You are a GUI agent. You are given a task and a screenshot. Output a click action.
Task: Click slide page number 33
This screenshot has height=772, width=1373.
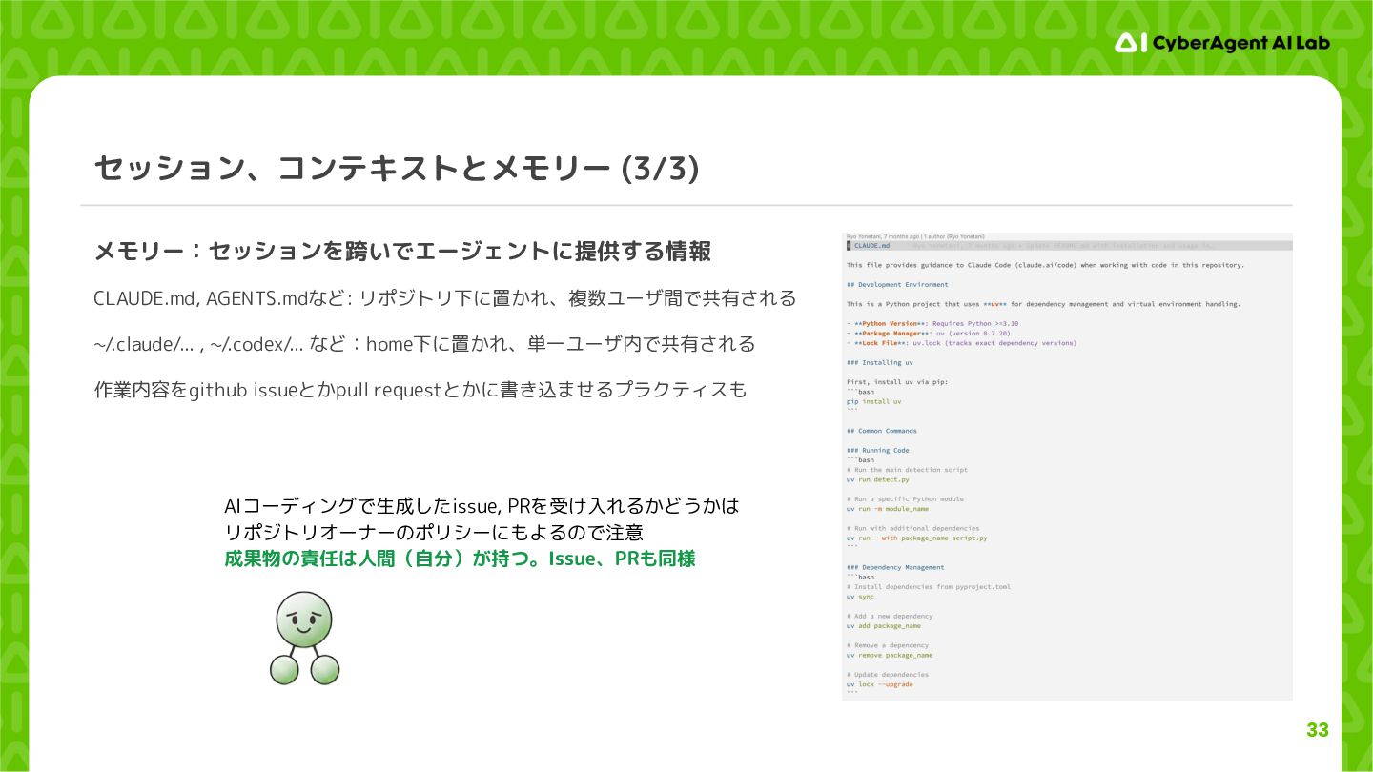[1317, 730]
